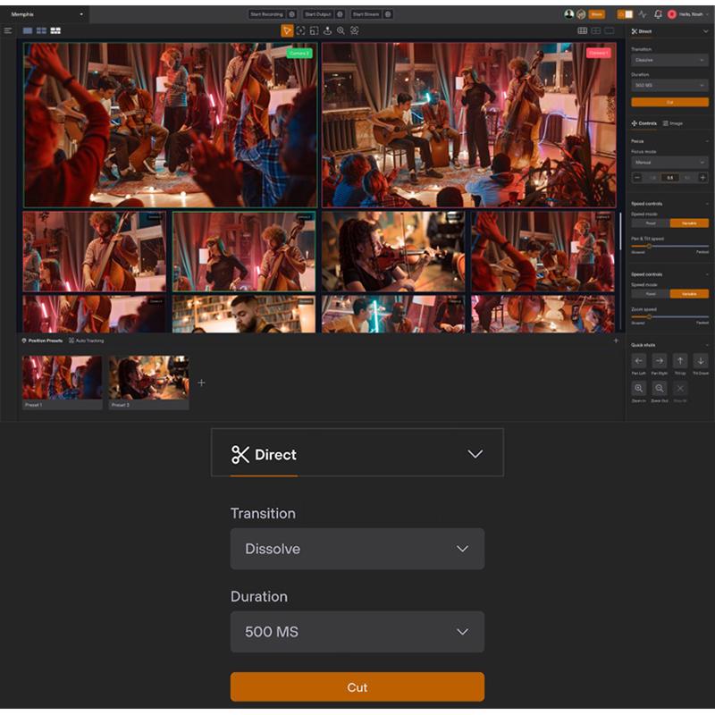
Task: Set speed mode to Variable above Pan & Tilt speed
Action: 689,223
